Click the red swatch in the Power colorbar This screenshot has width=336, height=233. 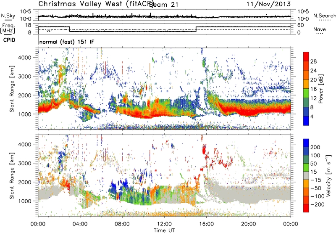pyautogui.click(x=306, y=57)
